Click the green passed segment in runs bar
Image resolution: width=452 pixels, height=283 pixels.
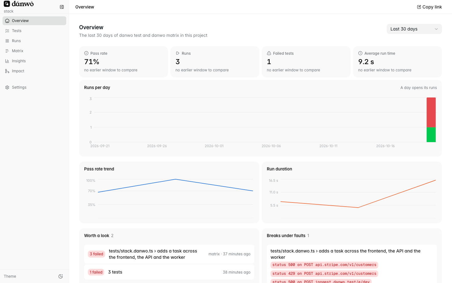pyautogui.click(x=431, y=135)
